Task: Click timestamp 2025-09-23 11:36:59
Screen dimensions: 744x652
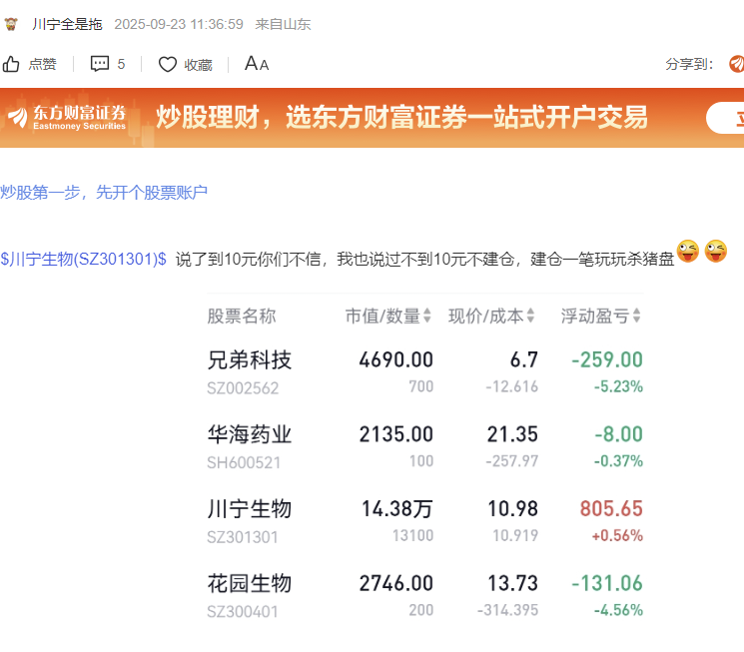Action: (x=179, y=24)
